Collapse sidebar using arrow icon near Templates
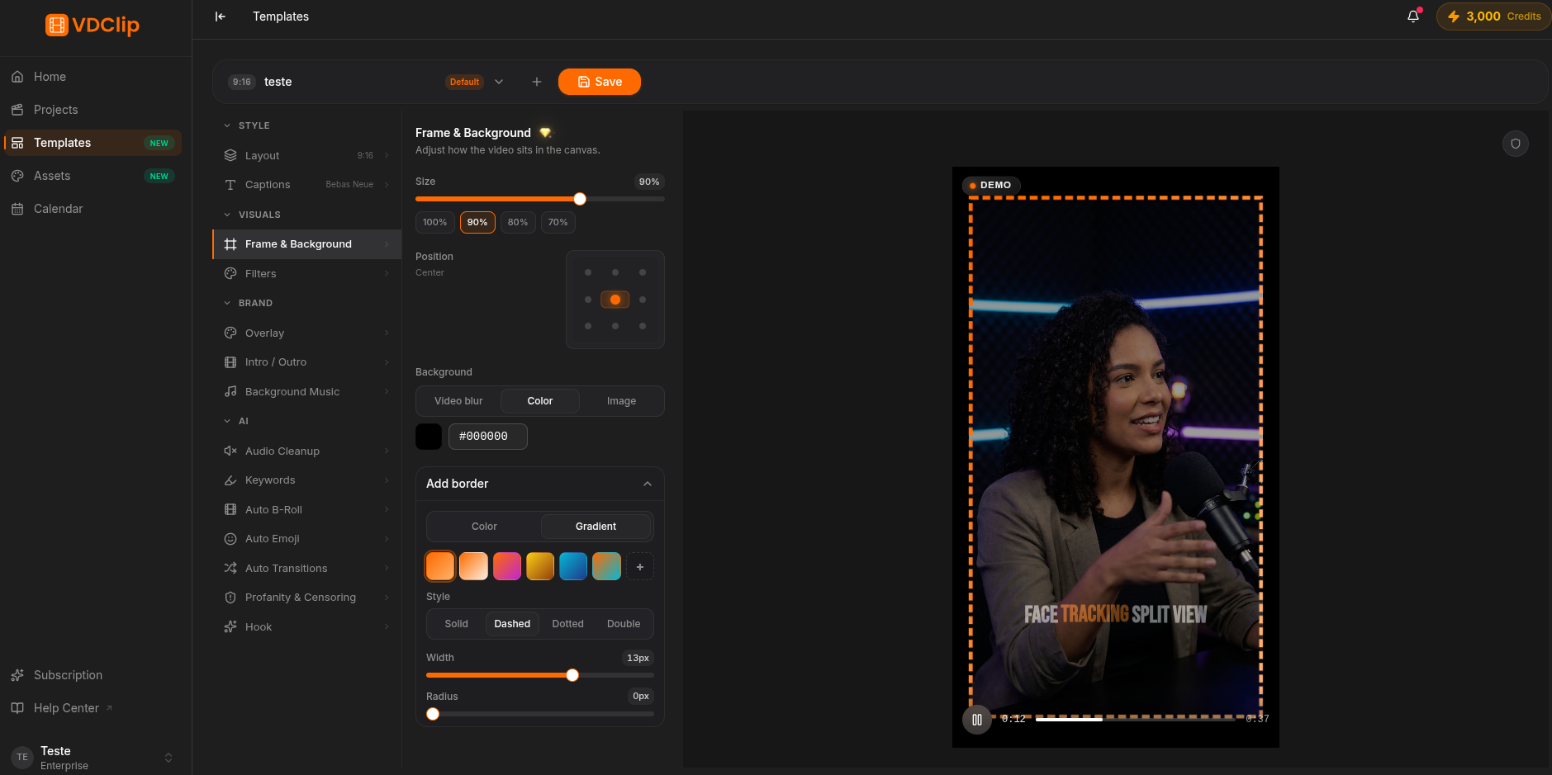Viewport: 1552px width, 775px height. [x=221, y=17]
